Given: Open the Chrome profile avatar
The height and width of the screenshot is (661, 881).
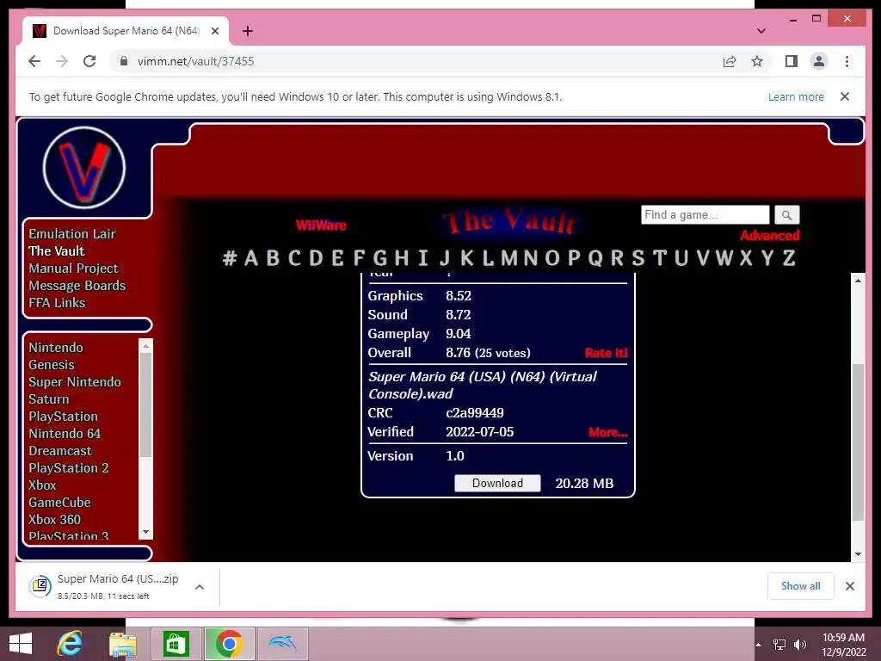Looking at the screenshot, I should click(819, 61).
